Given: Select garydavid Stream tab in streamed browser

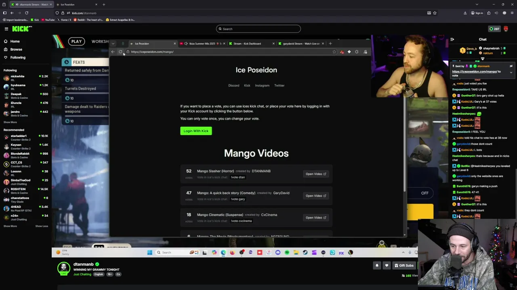Looking at the screenshot, I should pos(301,43).
